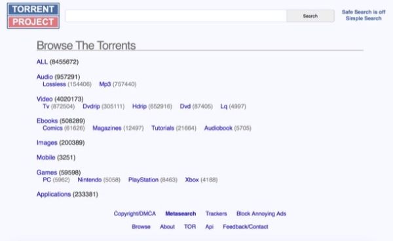
Task: Open the Applications category
Action: 54,194
